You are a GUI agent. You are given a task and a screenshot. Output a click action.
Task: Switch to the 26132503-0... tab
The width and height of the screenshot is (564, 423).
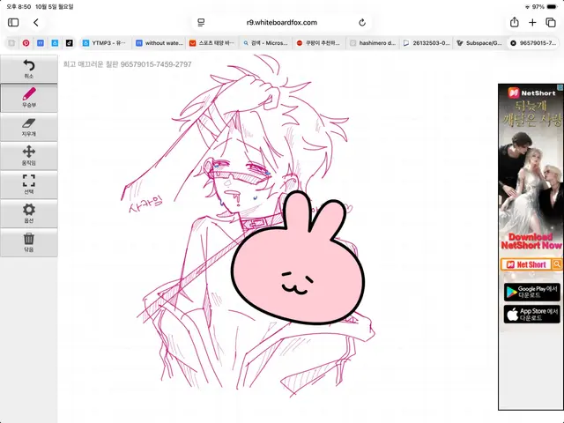coord(427,43)
